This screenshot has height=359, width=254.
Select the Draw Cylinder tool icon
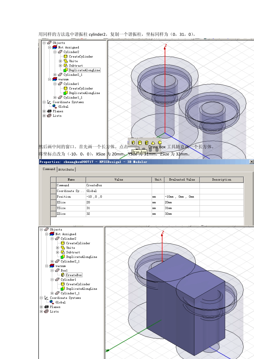140,143
